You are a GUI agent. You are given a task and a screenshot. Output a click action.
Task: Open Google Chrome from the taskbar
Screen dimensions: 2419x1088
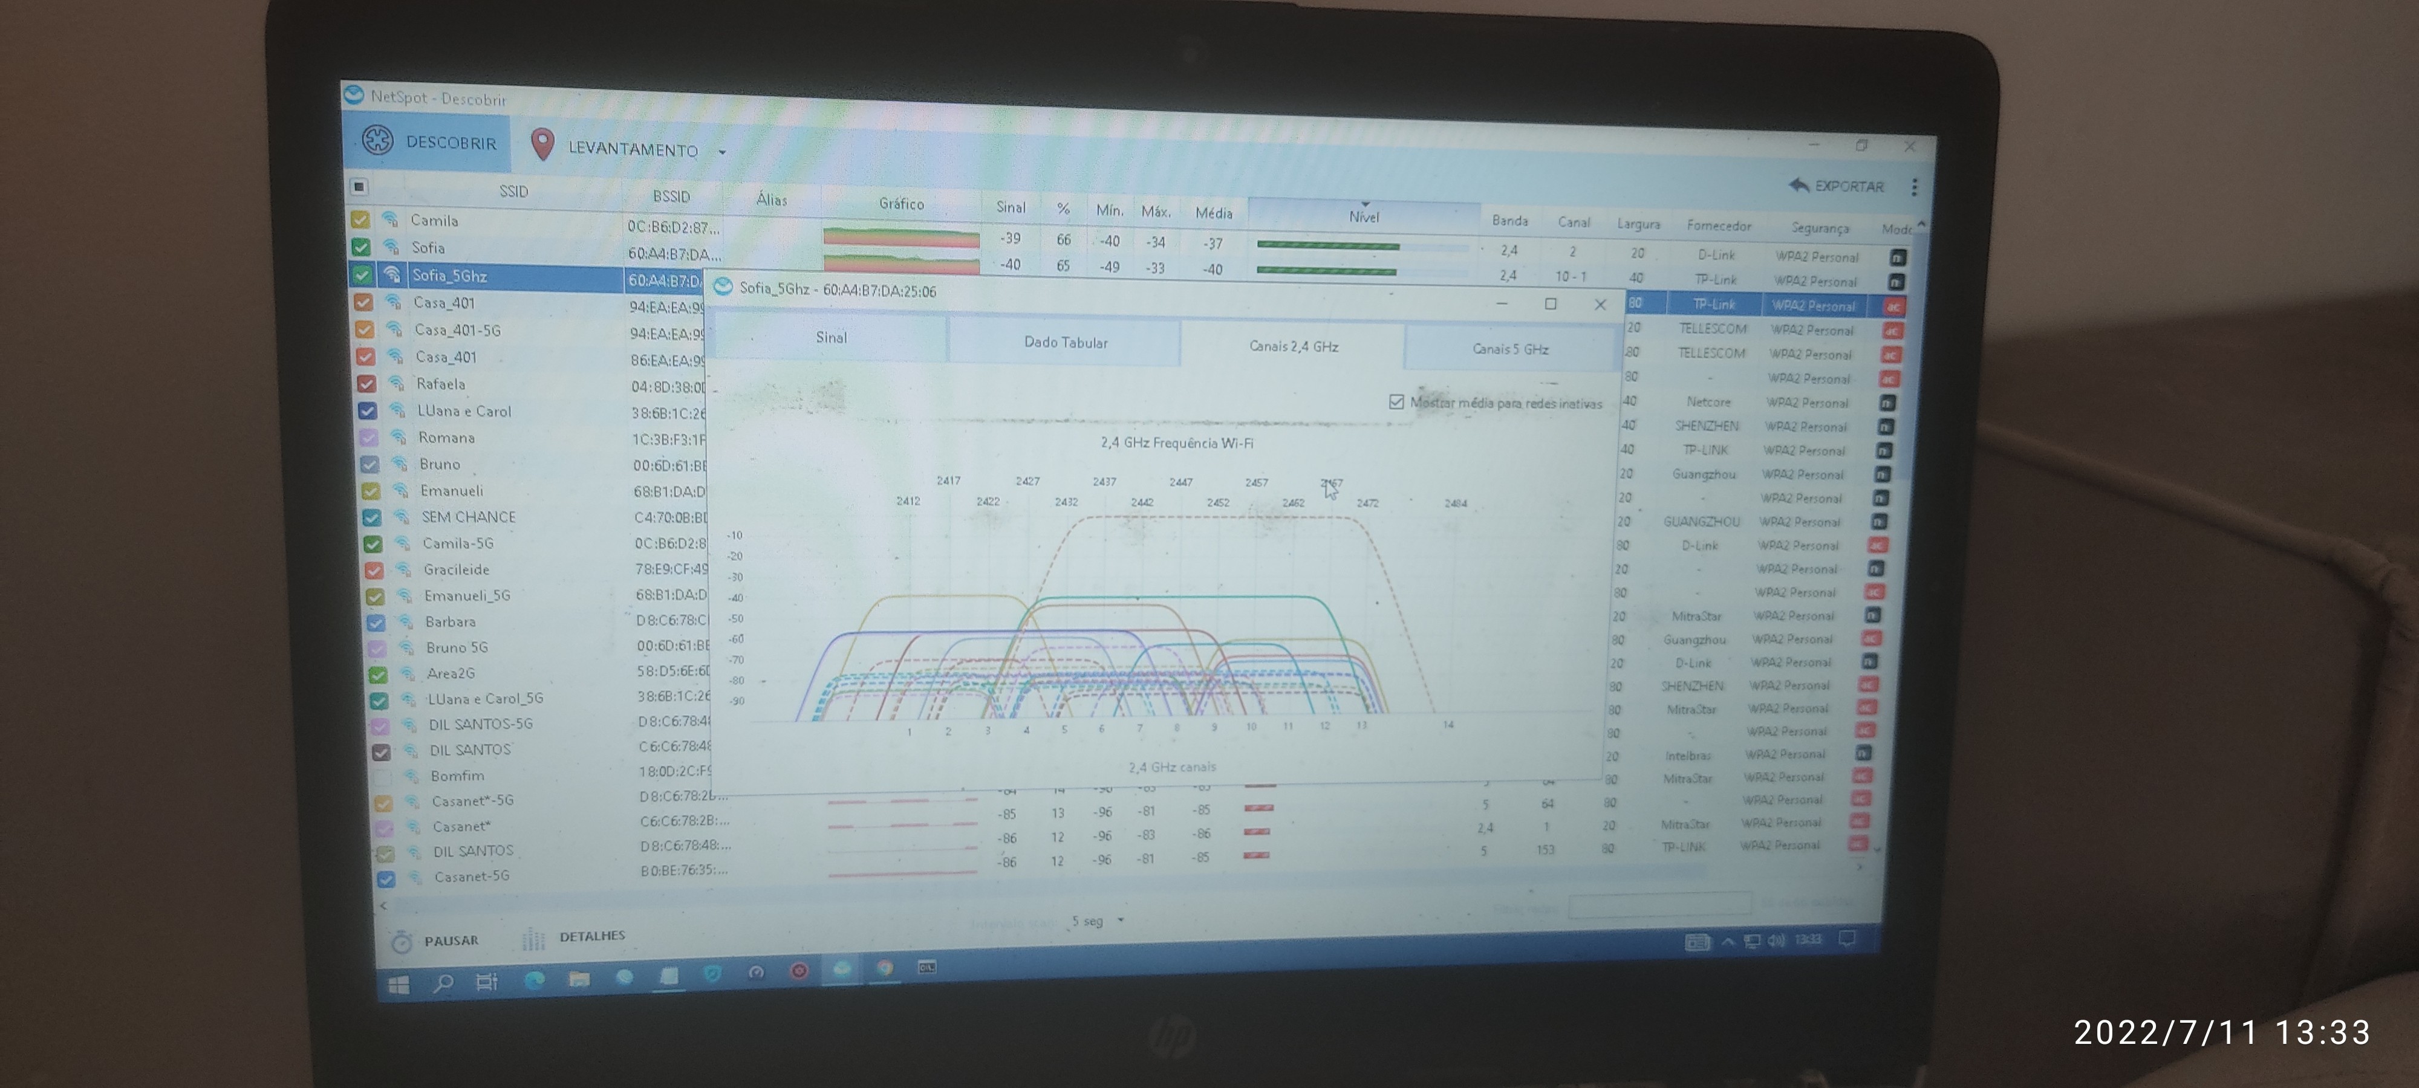(885, 968)
